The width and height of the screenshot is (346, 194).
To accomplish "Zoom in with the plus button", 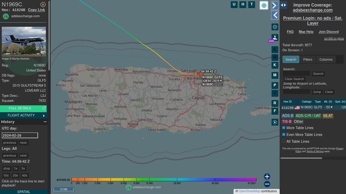I will [267, 177].
